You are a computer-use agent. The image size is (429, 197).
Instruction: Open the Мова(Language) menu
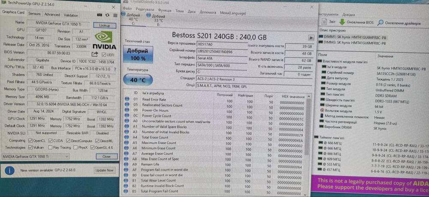[x=233, y=13]
